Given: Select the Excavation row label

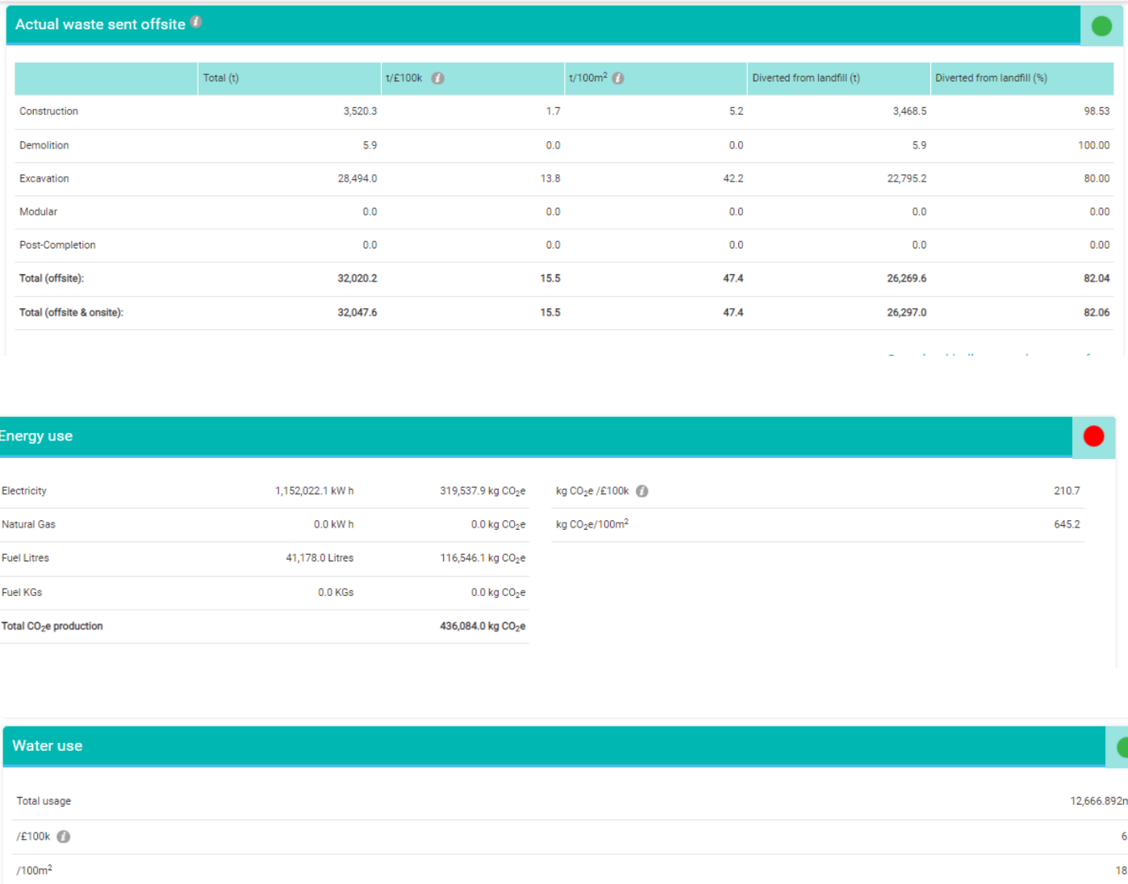Looking at the screenshot, I should click(x=44, y=178).
